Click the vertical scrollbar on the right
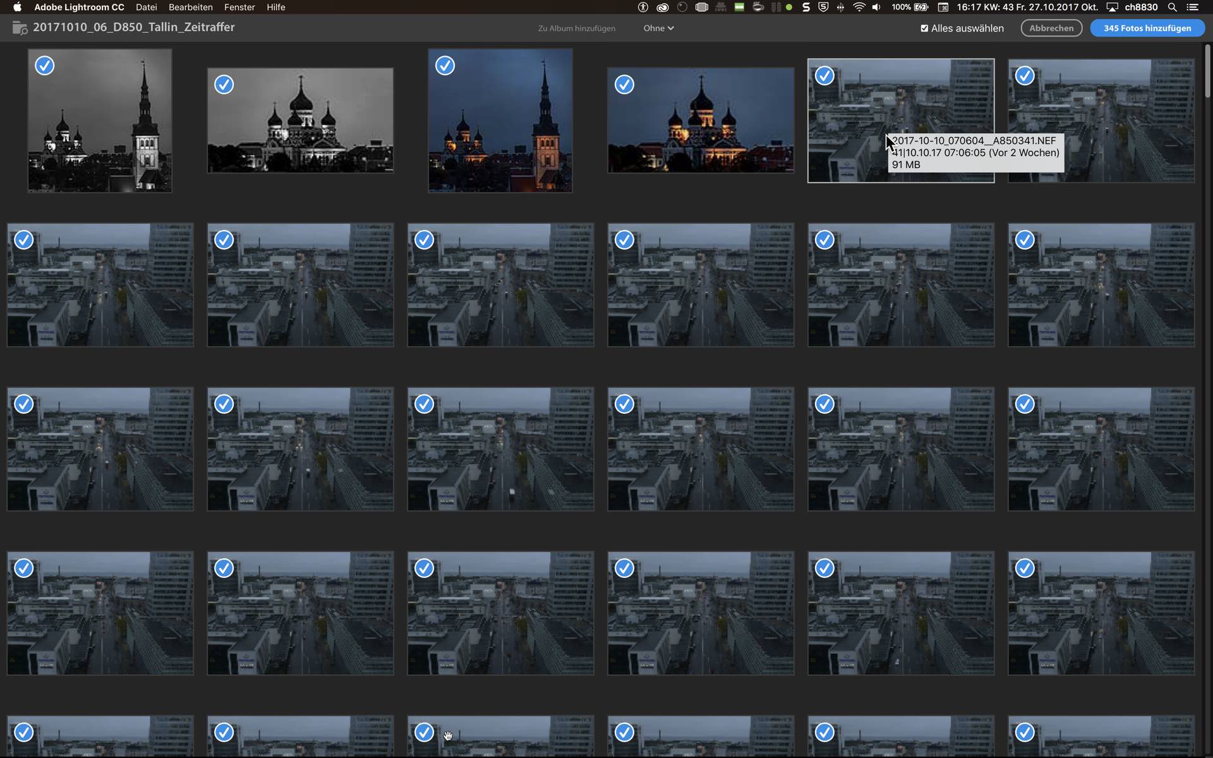This screenshot has height=758, width=1213. tap(1207, 71)
